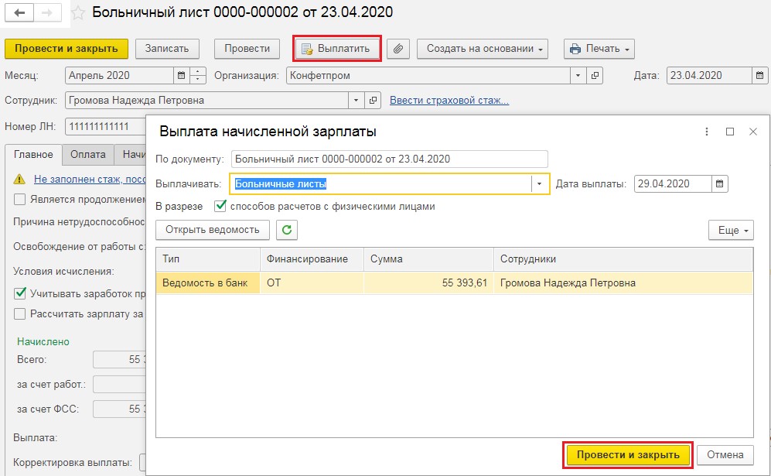771x476 pixels.
Task: Click the yellow warning triangle icon
Action: (19, 179)
